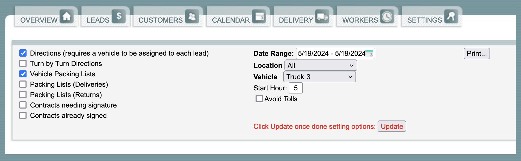
Task: Enable Turn by Turn Directions
Action: point(23,63)
